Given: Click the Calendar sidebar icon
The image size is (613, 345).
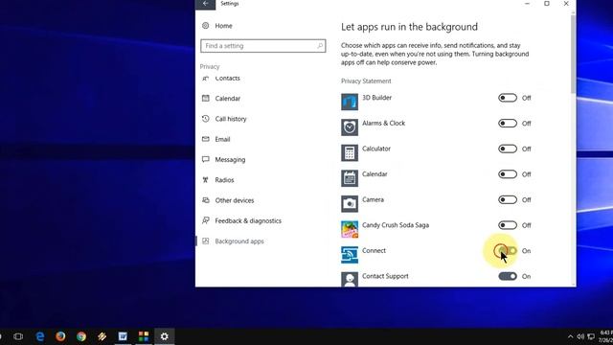Looking at the screenshot, I should [x=205, y=98].
